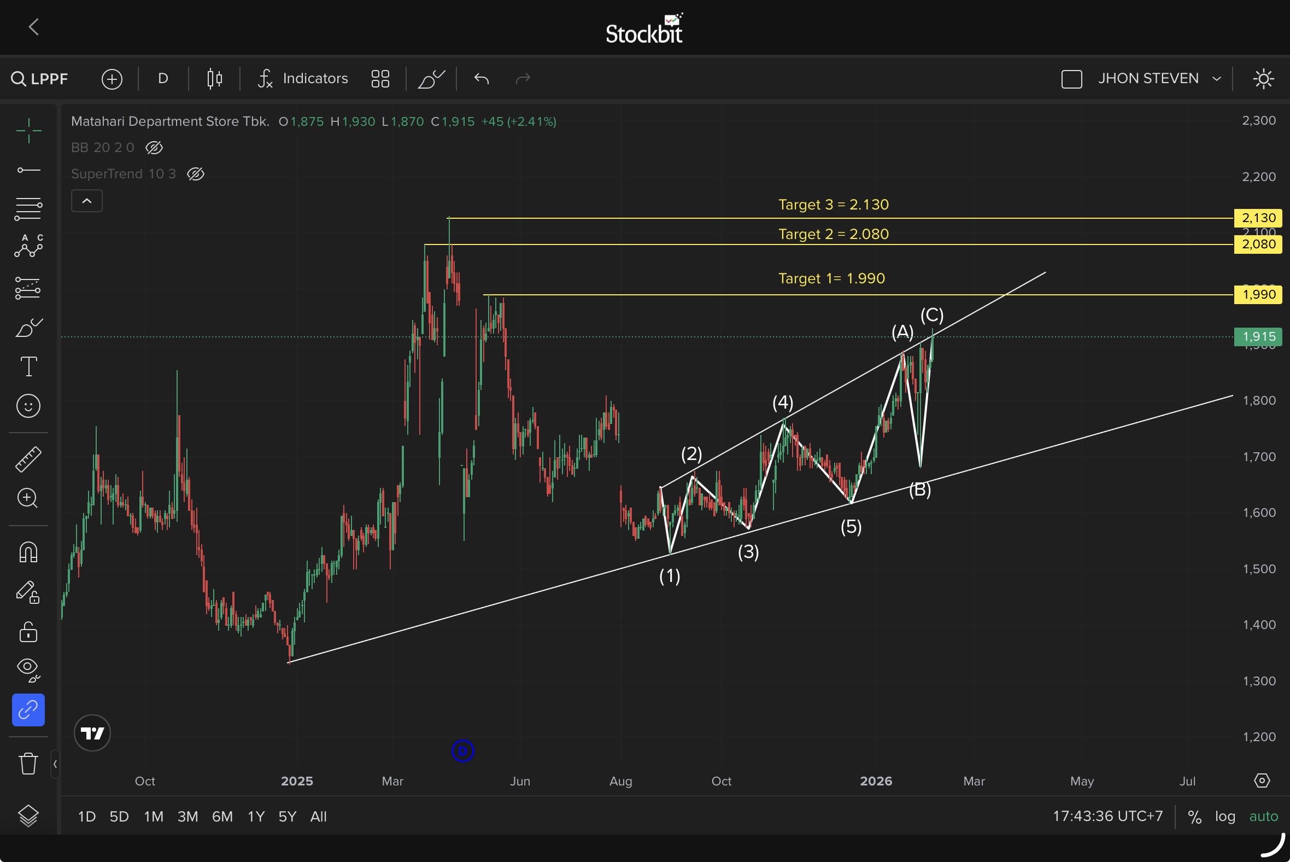Select the trend line drawing tool
Image resolution: width=1290 pixels, height=862 pixels.
coord(28,171)
